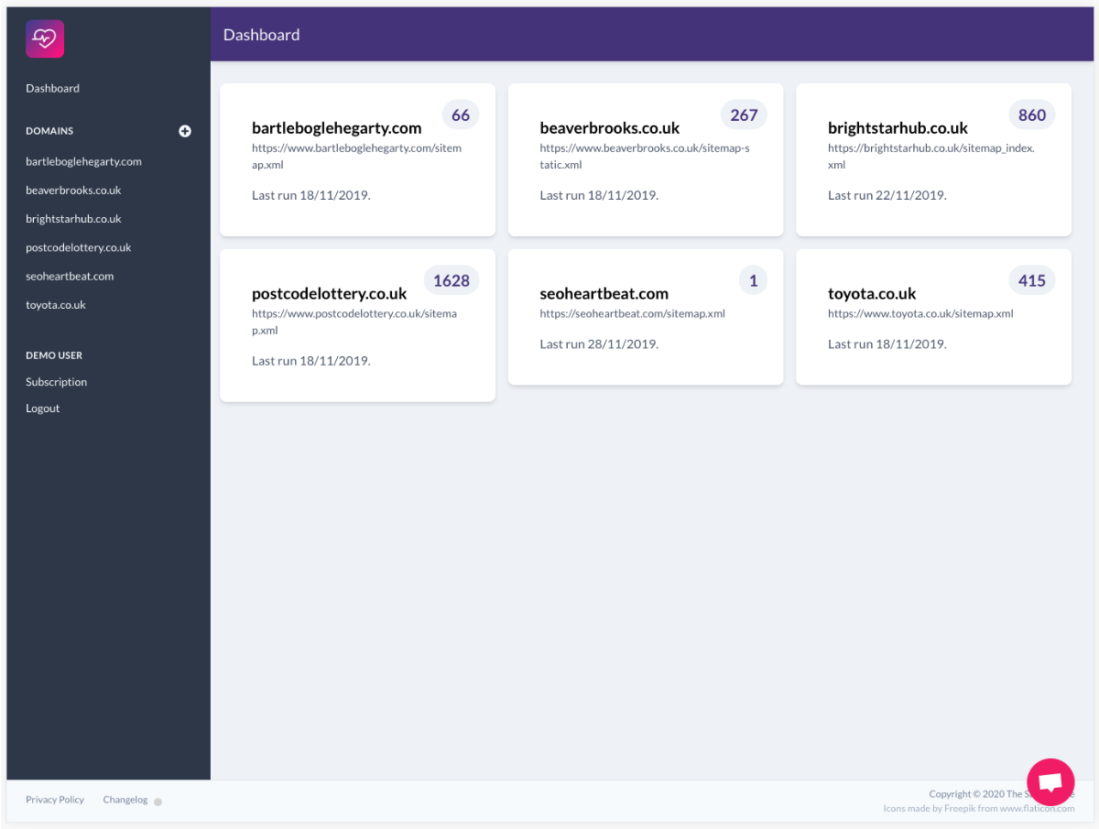Screen dimensions: 1099x829
Task: Click Logout in the sidebar
Action: [42, 409]
